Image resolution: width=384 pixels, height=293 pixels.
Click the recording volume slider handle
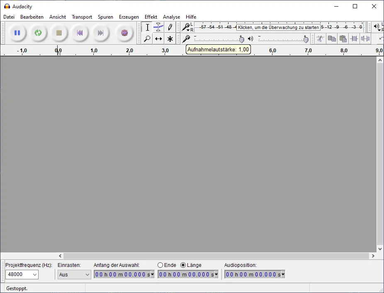click(242, 39)
